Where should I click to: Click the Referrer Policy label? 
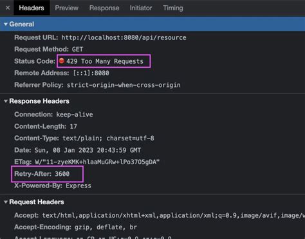pyautogui.click(x=39, y=85)
